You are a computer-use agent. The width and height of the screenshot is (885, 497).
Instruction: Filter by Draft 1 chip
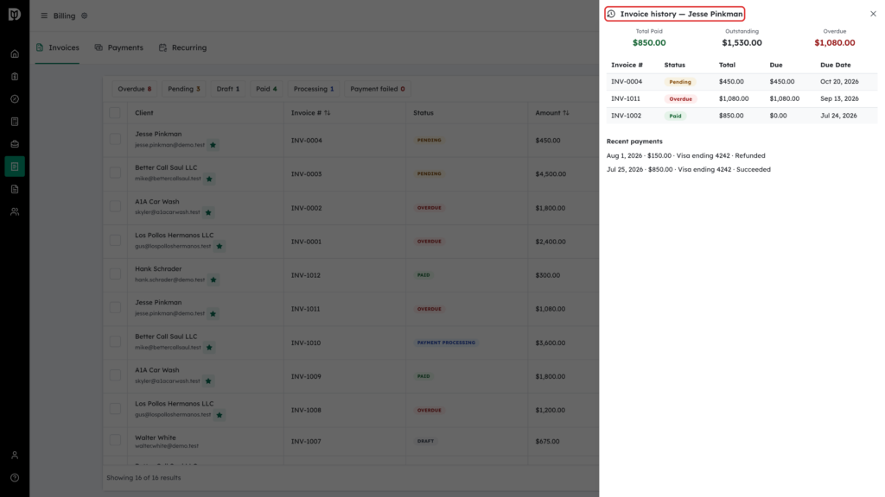228,89
